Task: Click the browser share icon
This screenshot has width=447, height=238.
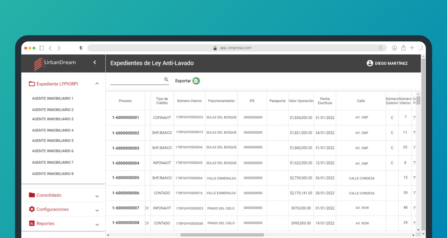Action: 403,48
